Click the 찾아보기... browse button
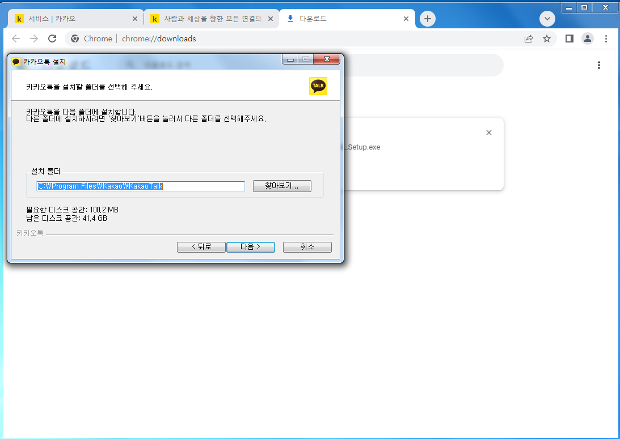This screenshot has height=439, width=620. click(x=282, y=186)
